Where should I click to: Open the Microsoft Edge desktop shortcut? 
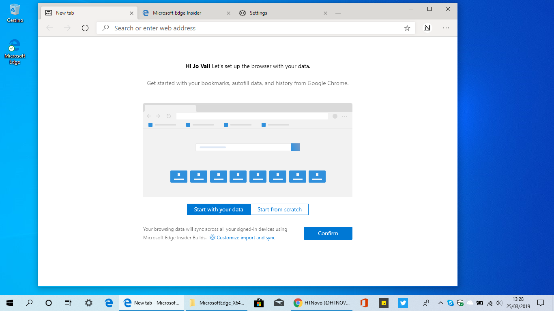(x=15, y=52)
